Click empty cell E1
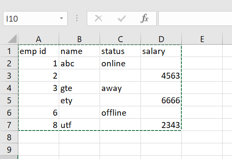This screenshot has height=159, width=232. 202,51
